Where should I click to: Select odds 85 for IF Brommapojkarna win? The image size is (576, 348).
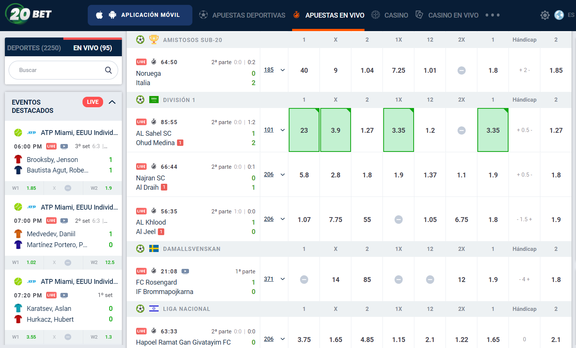tap(367, 279)
